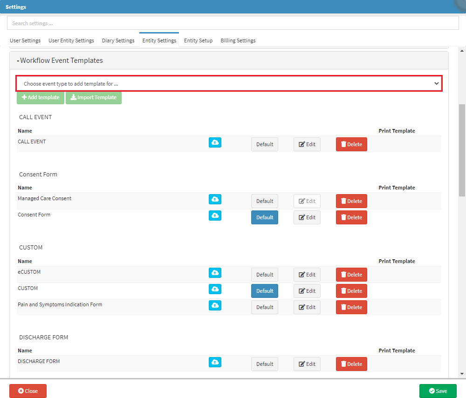This screenshot has width=466, height=398.
Task: Click cloud upload icon for eCUSTOM template
Action: coord(215,273)
